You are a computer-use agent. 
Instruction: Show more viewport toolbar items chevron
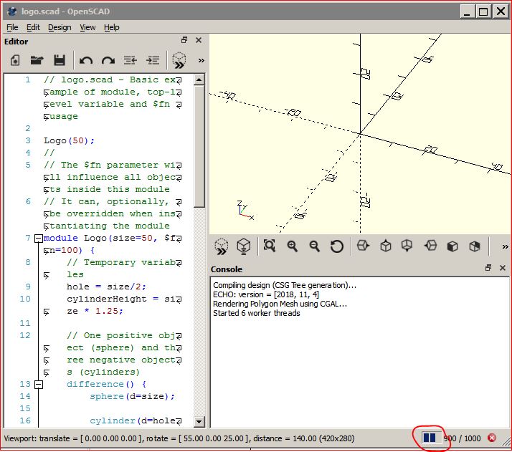505,246
